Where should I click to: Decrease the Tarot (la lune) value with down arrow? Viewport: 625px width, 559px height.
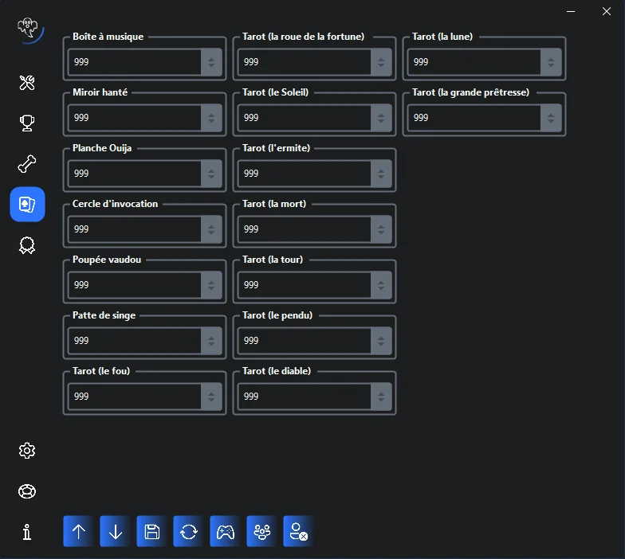(x=551, y=66)
